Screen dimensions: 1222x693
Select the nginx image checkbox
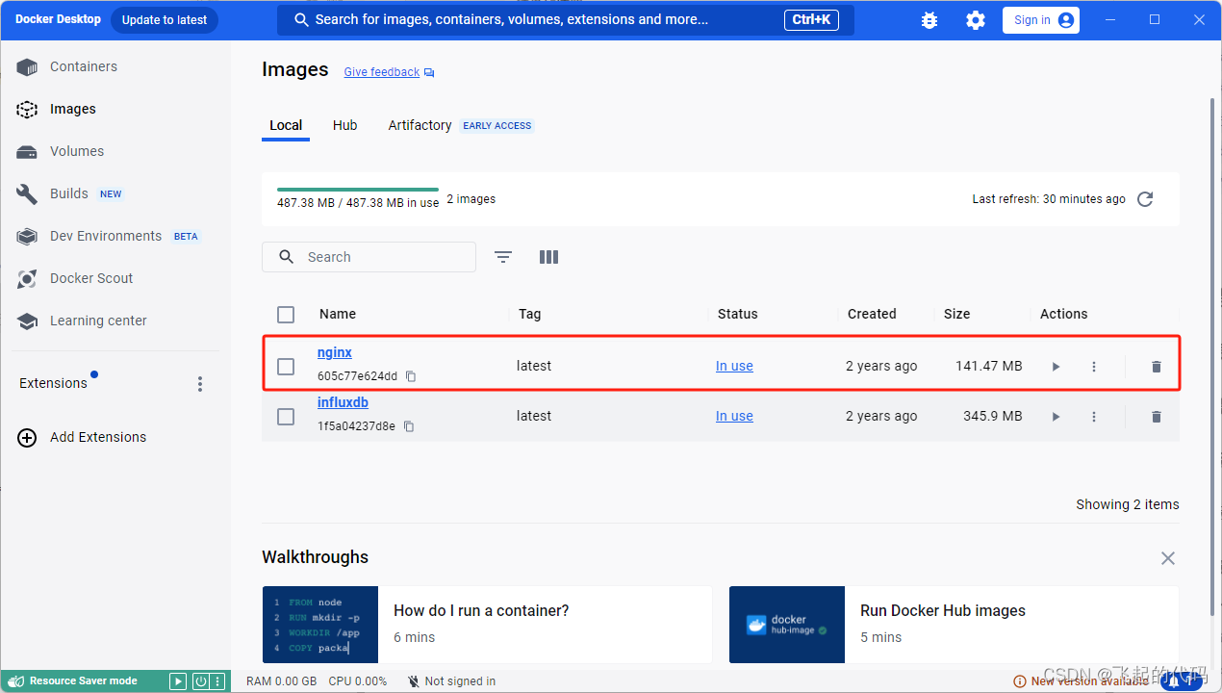[286, 366]
